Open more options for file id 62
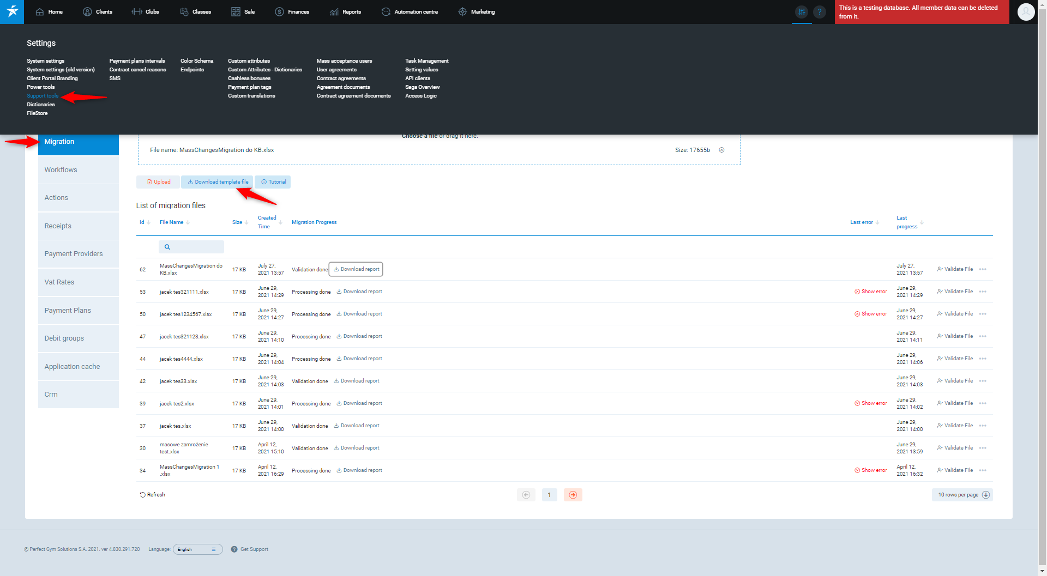Screen dimensions: 1047x576 (983, 269)
